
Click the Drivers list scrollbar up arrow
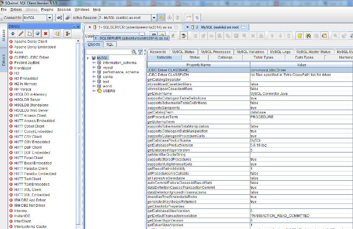point(78,41)
